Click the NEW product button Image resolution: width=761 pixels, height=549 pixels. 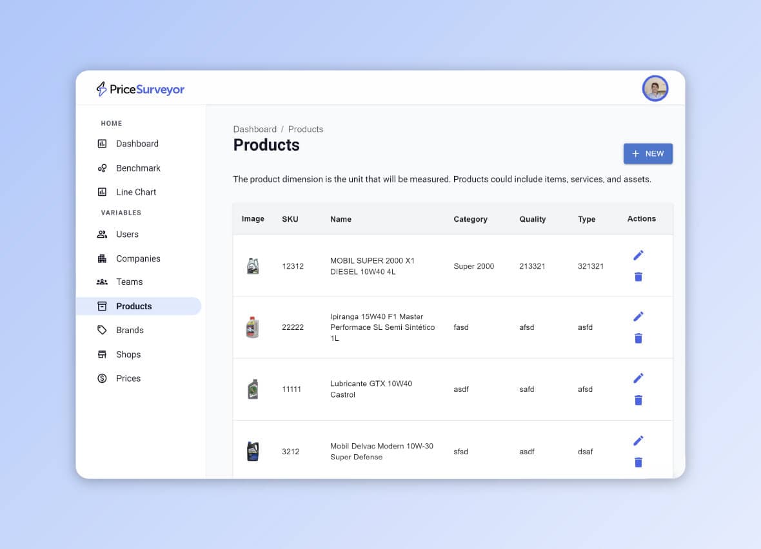pos(648,154)
